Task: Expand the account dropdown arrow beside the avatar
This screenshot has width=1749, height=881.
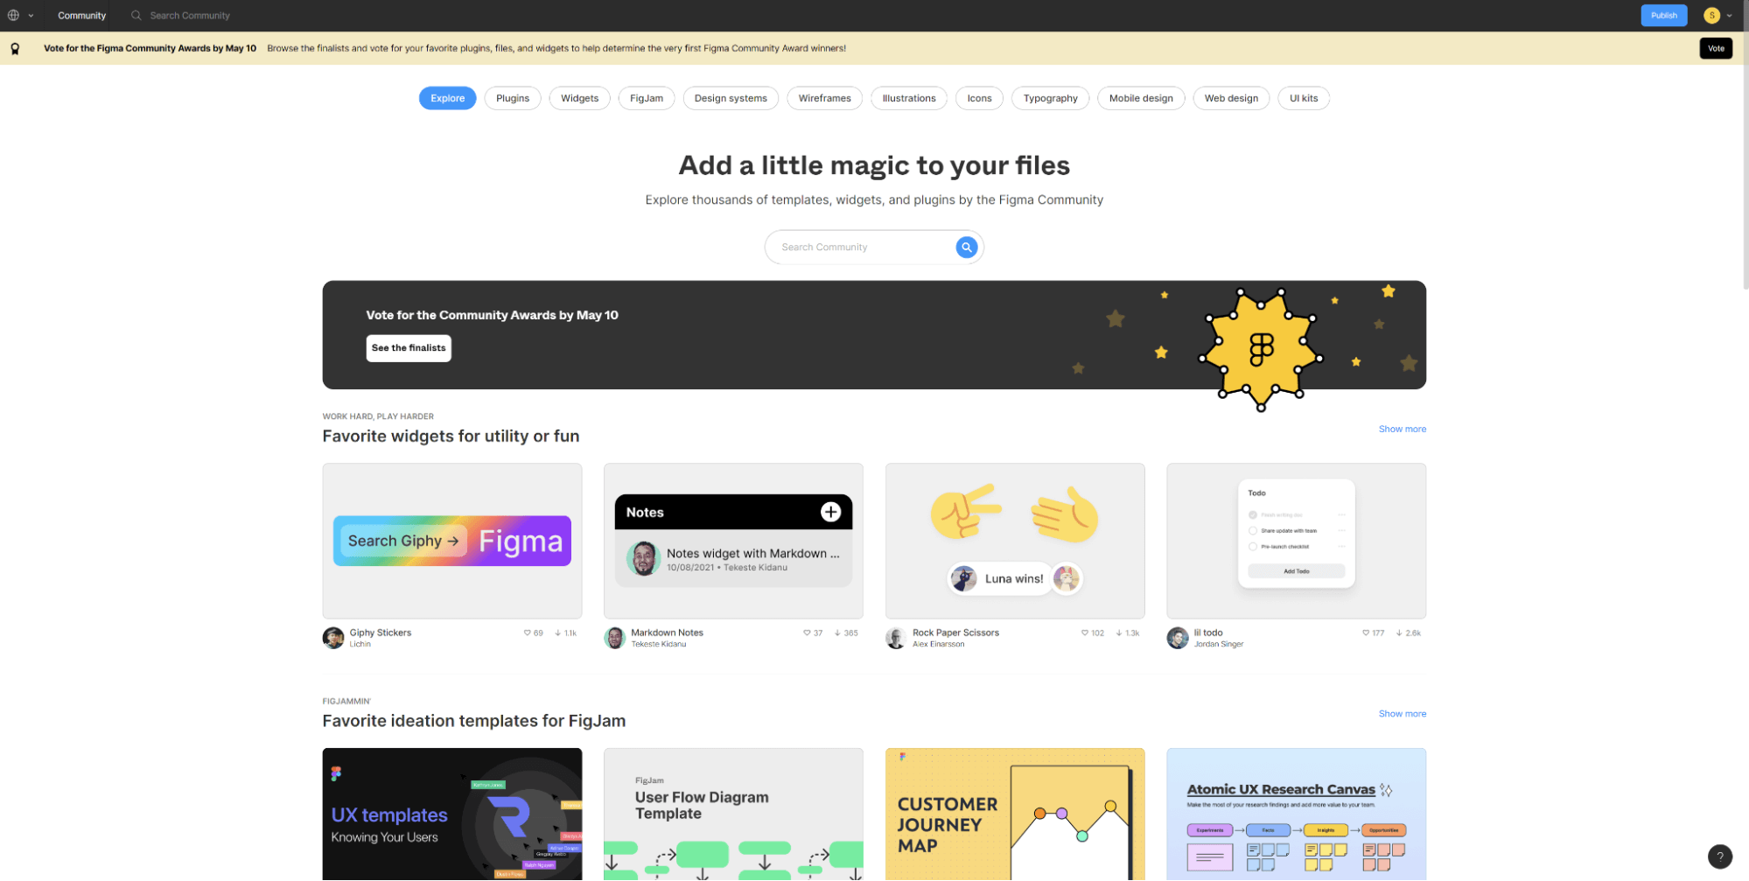Action: point(1729,16)
